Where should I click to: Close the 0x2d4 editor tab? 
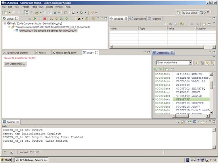coord(96,53)
